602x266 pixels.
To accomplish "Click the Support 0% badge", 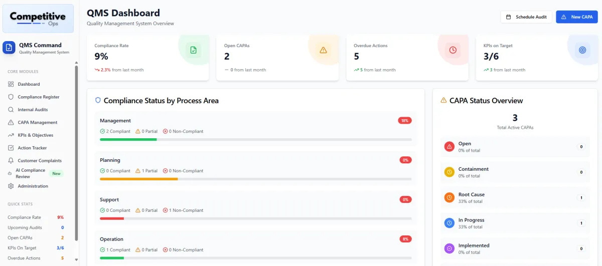I will tap(406, 199).
